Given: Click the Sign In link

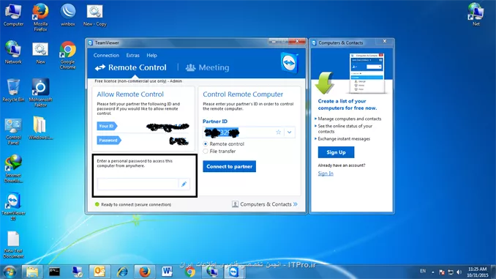Looking at the screenshot, I should (x=326, y=174).
